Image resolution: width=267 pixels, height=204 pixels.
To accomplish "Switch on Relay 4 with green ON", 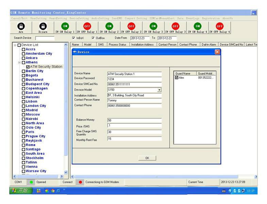I will [x=198, y=26].
